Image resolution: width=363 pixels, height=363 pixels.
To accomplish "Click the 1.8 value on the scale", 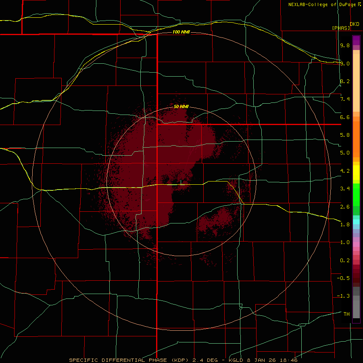I will pyautogui.click(x=345, y=225).
